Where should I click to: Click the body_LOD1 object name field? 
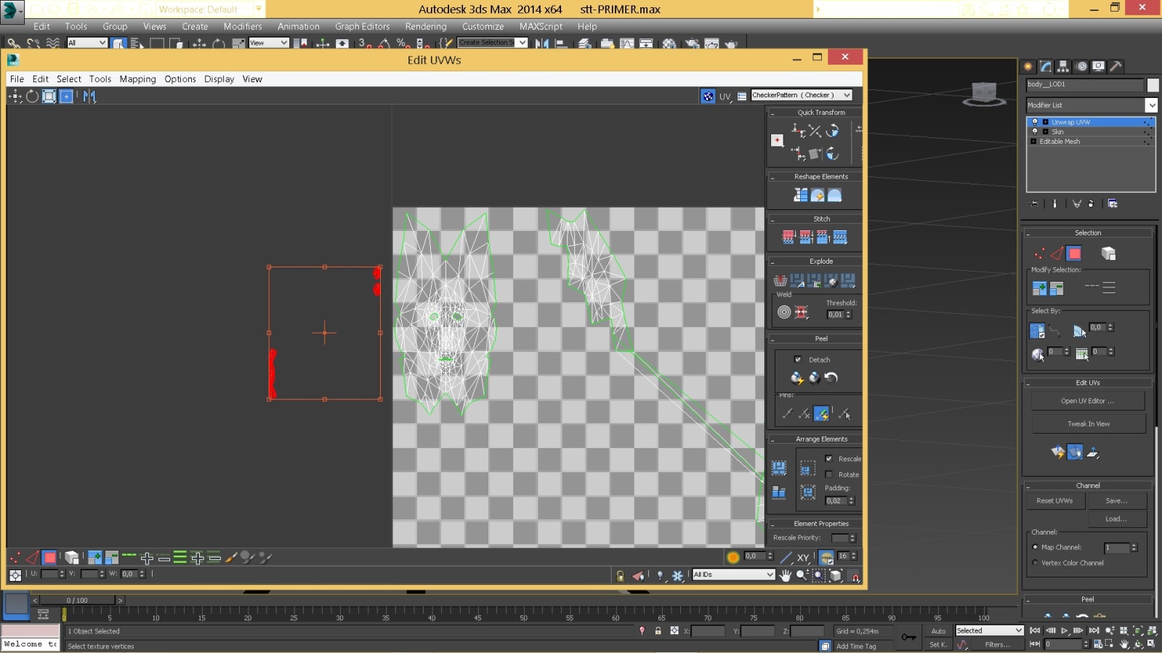1085,84
